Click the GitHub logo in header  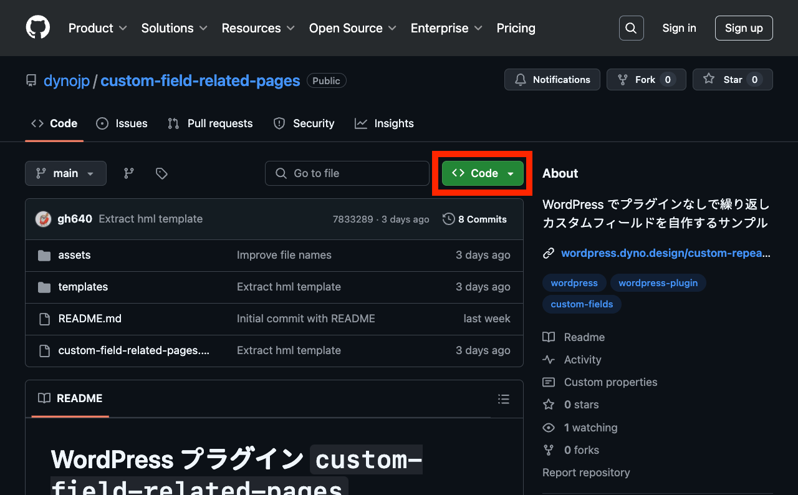[x=38, y=28]
